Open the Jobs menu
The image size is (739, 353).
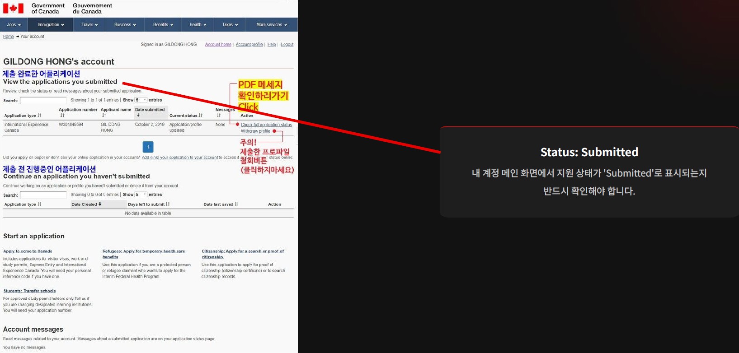(14, 25)
